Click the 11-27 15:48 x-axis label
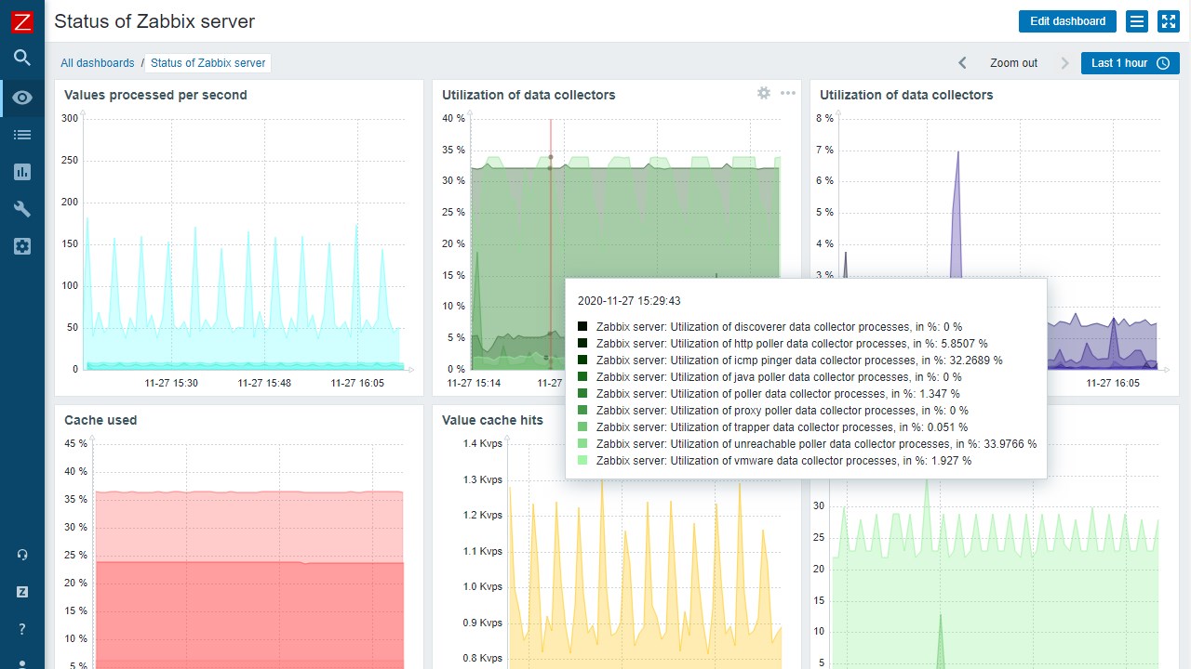The image size is (1191, 669). click(x=264, y=383)
